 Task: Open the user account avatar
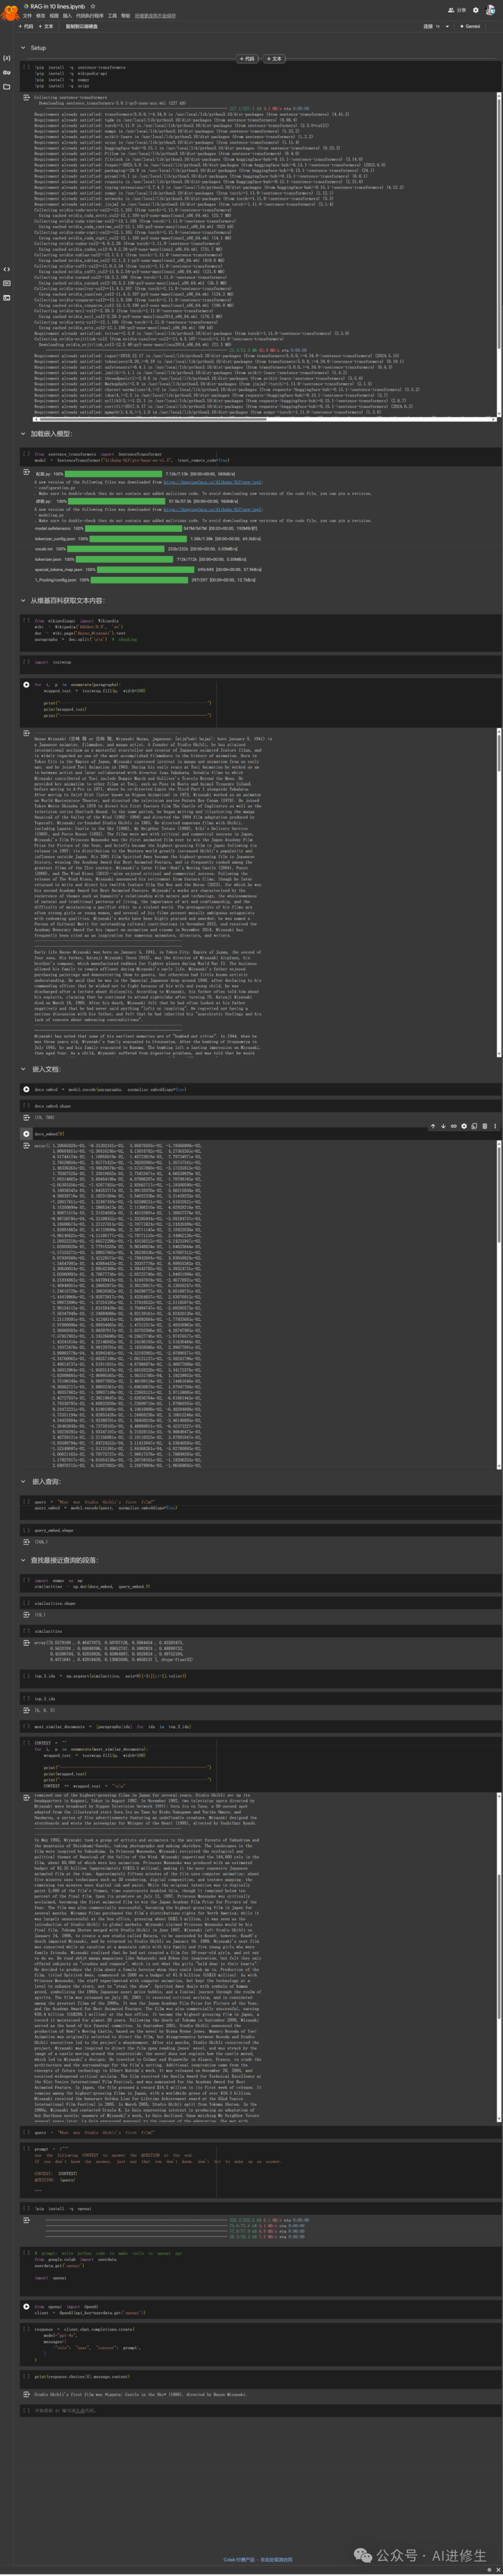tap(490, 10)
